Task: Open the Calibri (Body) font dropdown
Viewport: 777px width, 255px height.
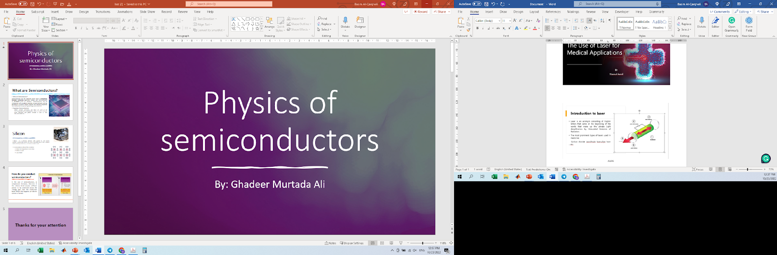Action: tap(487, 21)
